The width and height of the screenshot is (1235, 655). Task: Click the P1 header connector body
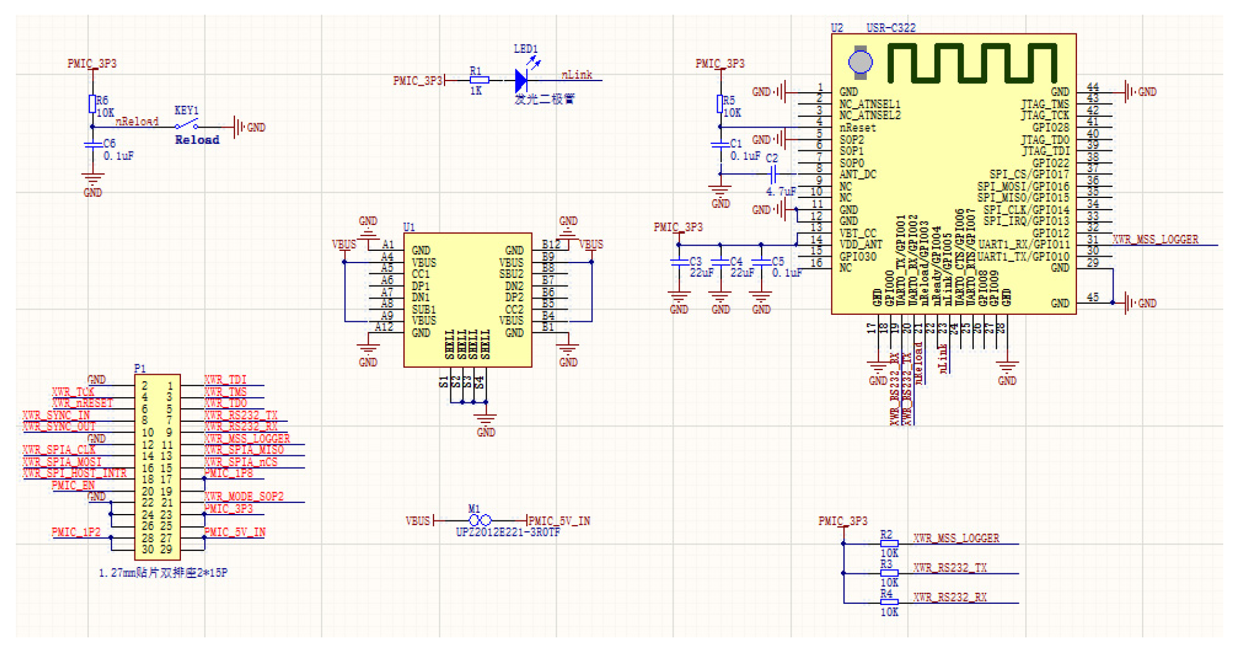tap(157, 467)
